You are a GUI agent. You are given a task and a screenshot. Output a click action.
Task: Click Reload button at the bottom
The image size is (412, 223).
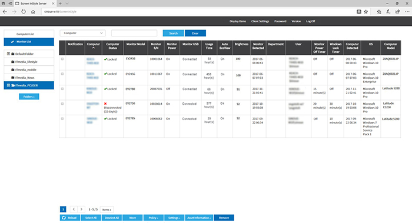coord(69,218)
